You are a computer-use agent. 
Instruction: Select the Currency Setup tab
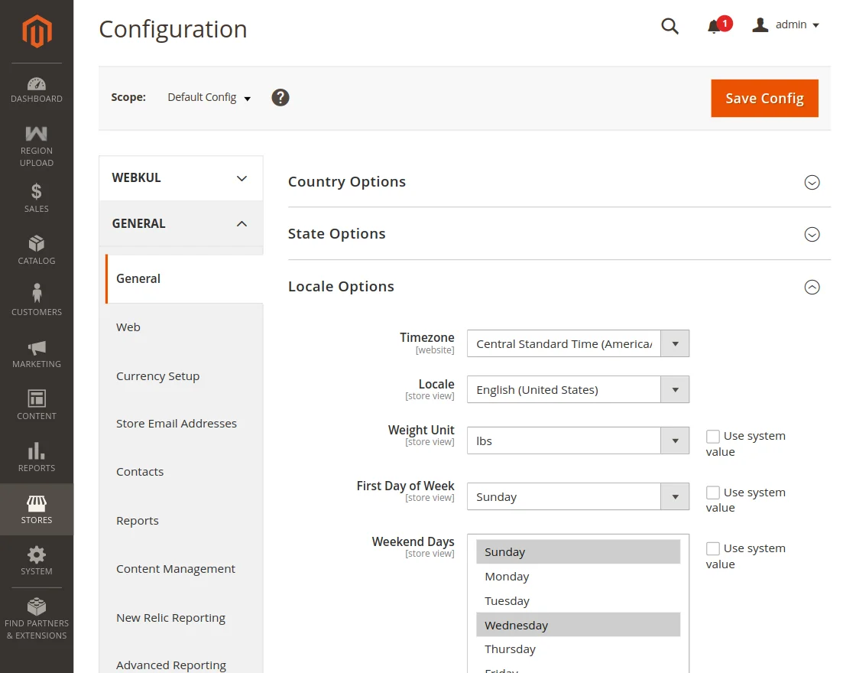tap(157, 376)
